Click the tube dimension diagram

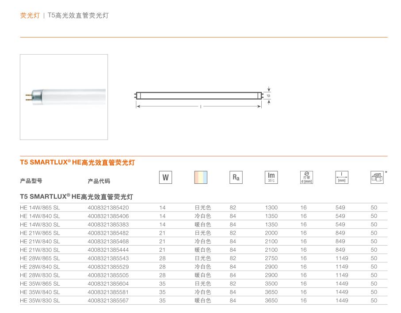pos(202,98)
